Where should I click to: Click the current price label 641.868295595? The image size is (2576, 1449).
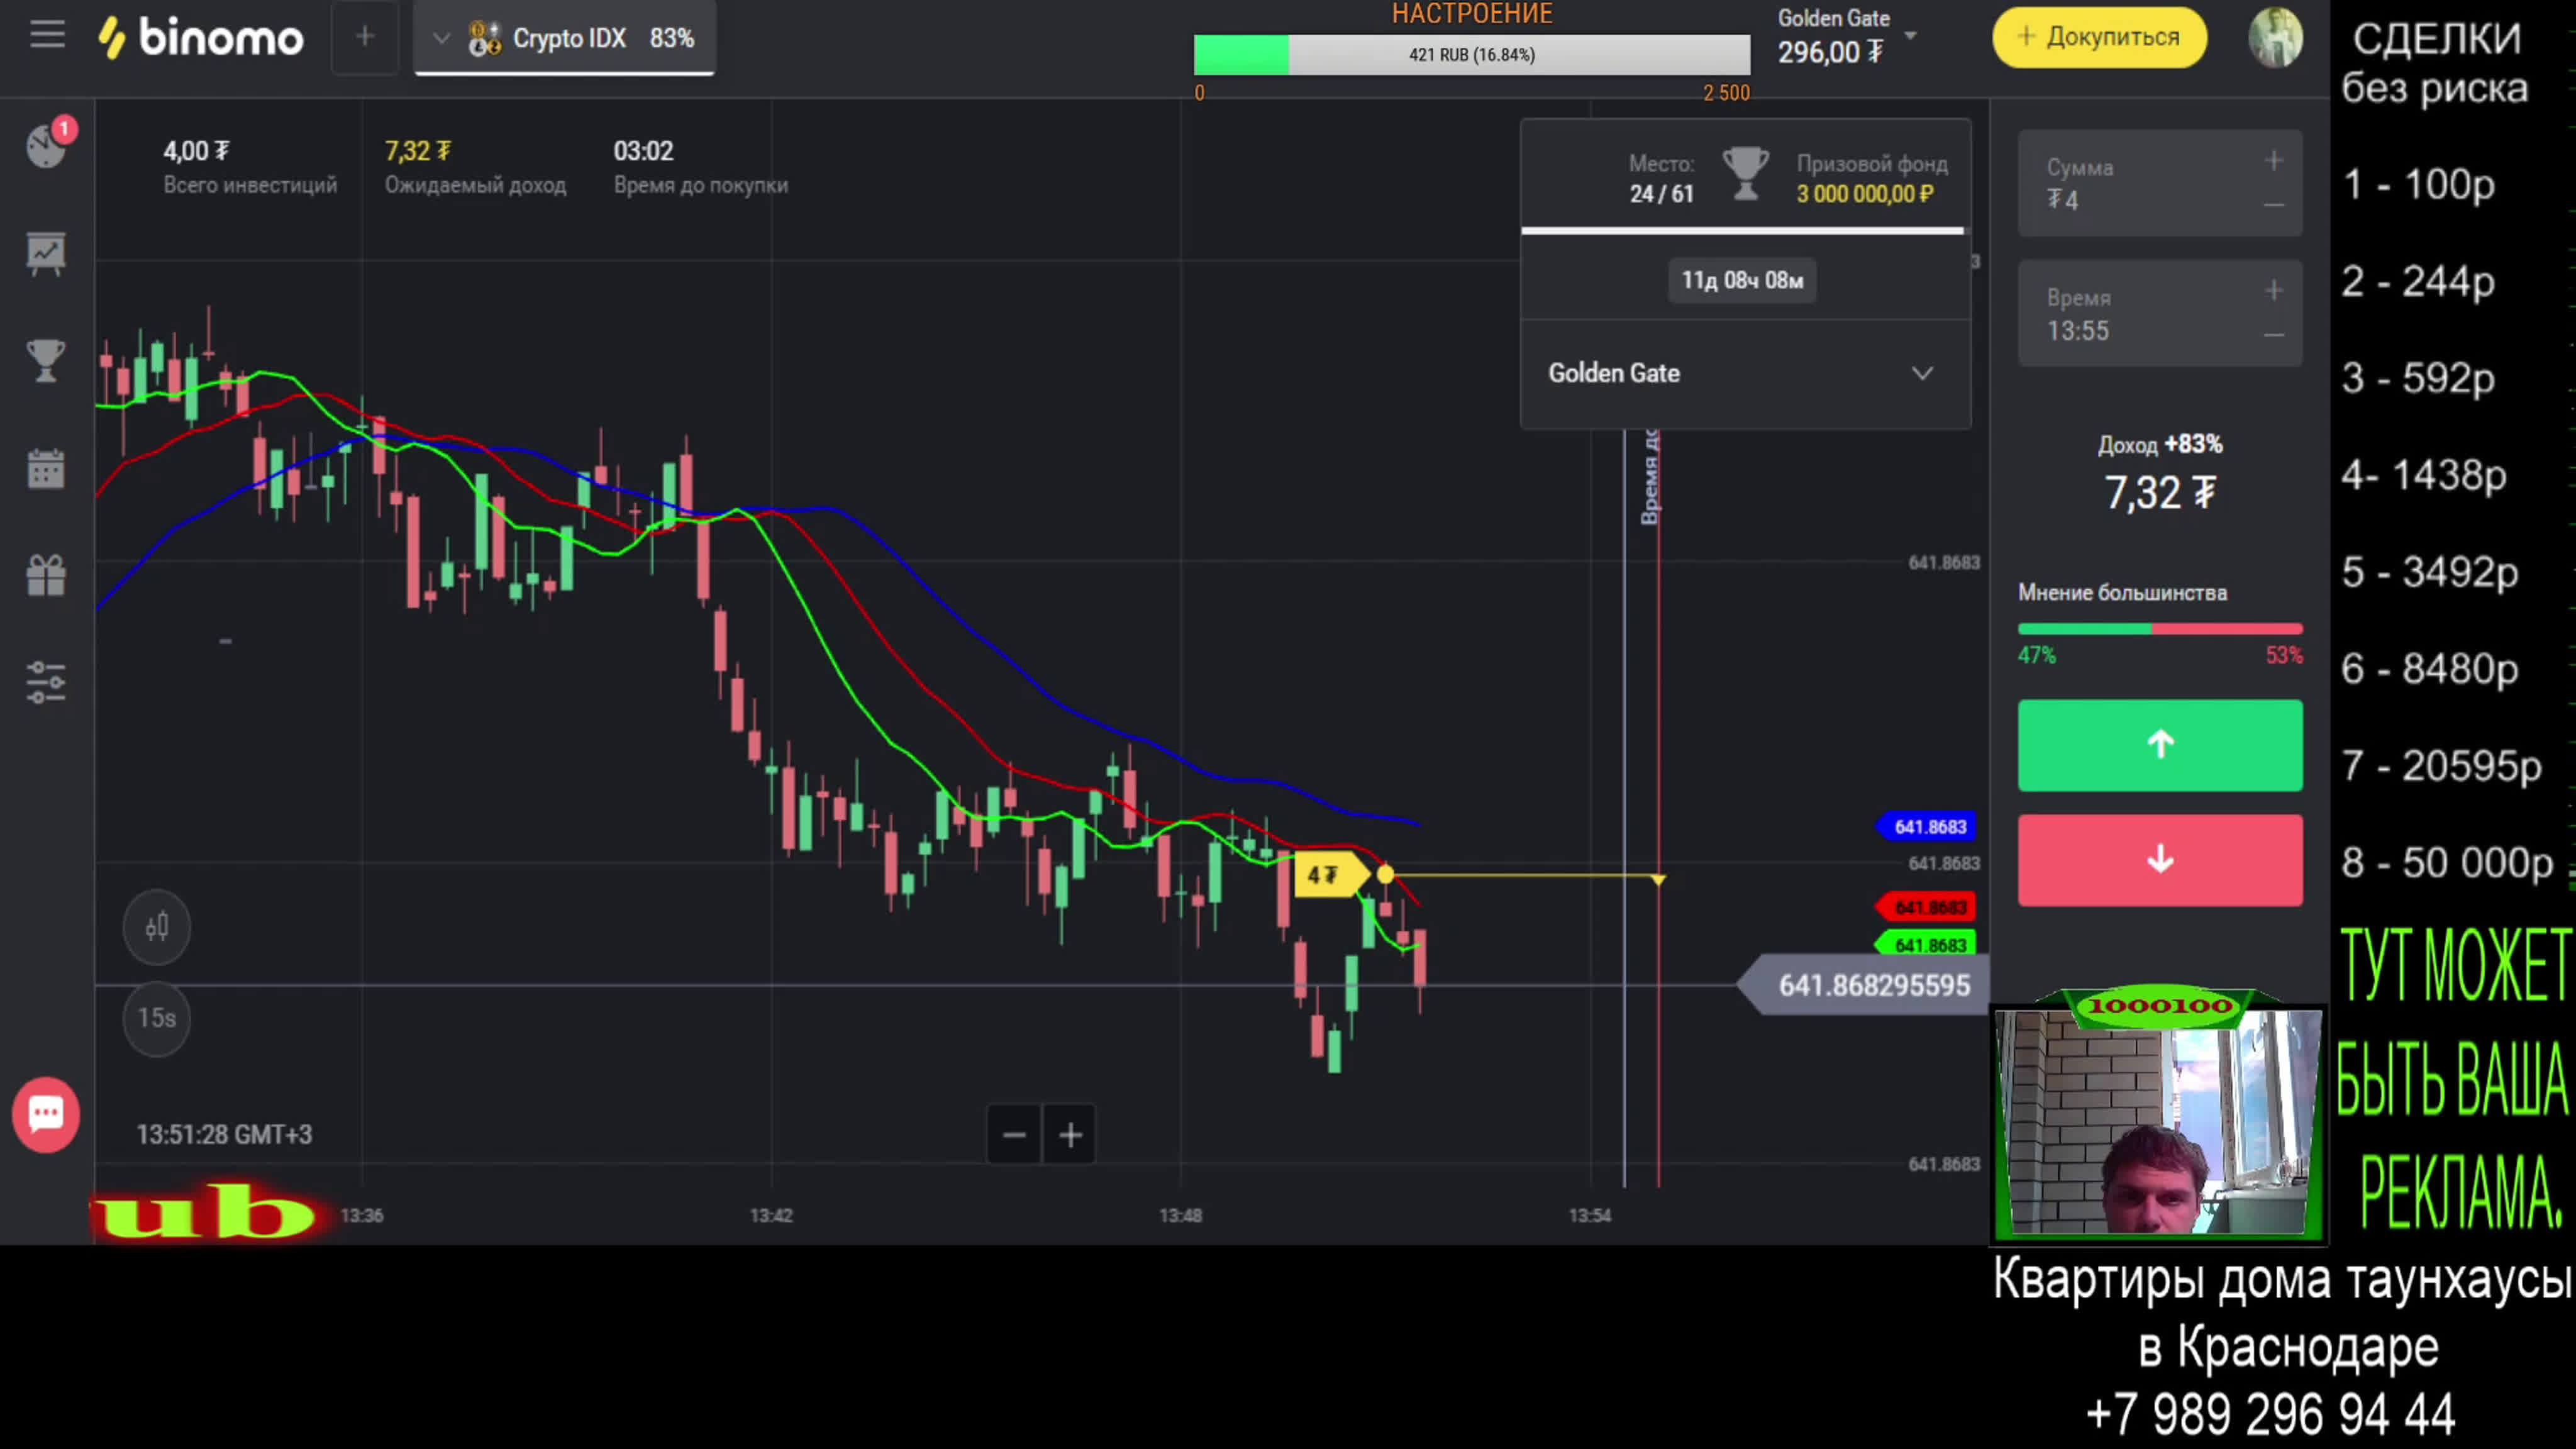1864,986
